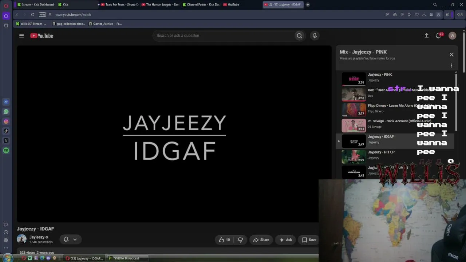This screenshot has width=466, height=262.
Task: Switch to the Stream - Kick Dashboard tab
Action: coord(35,5)
